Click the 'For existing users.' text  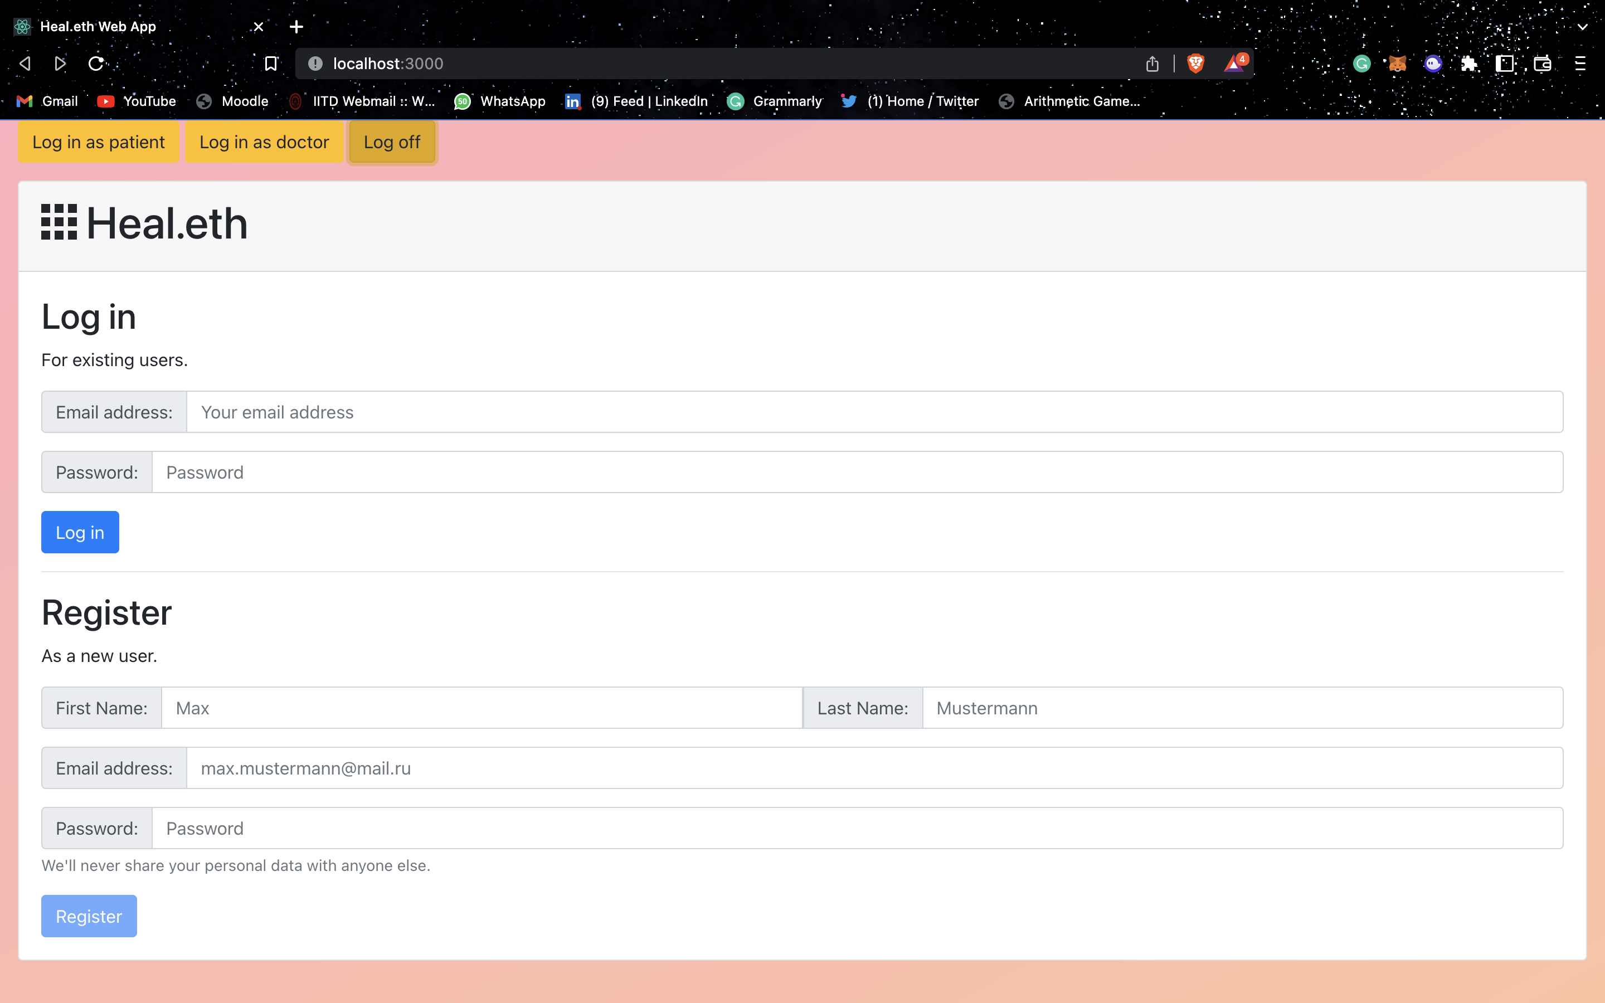point(115,360)
